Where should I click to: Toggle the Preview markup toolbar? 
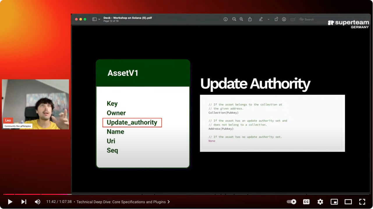tap(284, 19)
